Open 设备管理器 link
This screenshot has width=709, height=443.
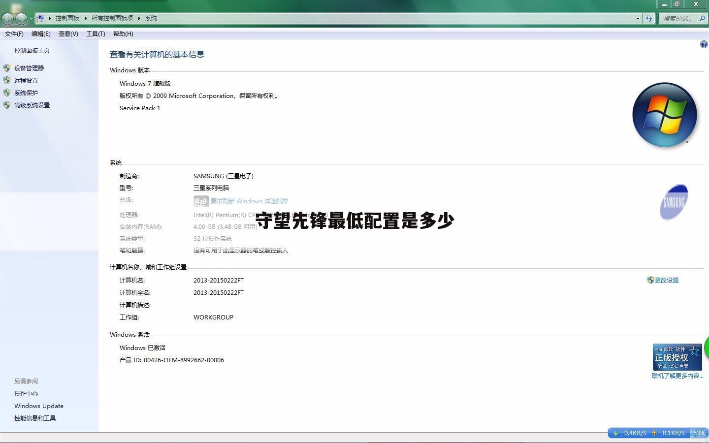click(x=29, y=68)
